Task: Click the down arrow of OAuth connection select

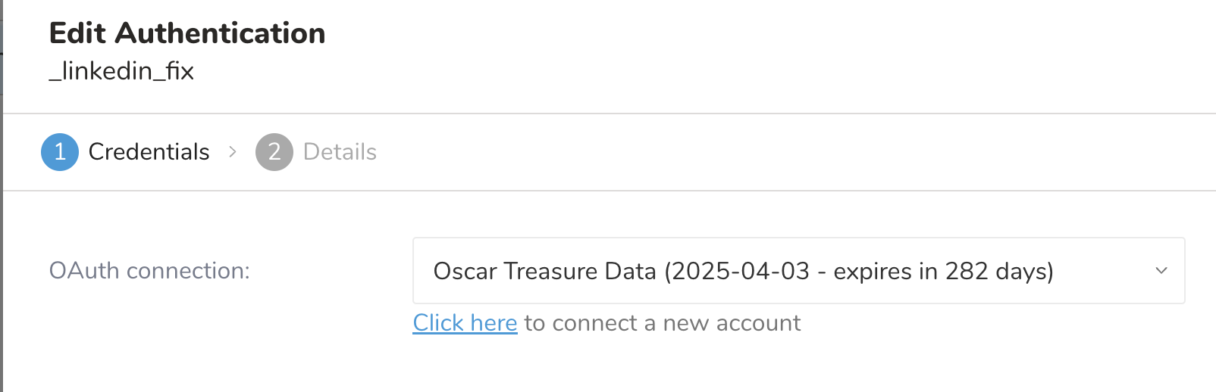Action: click(x=1161, y=271)
